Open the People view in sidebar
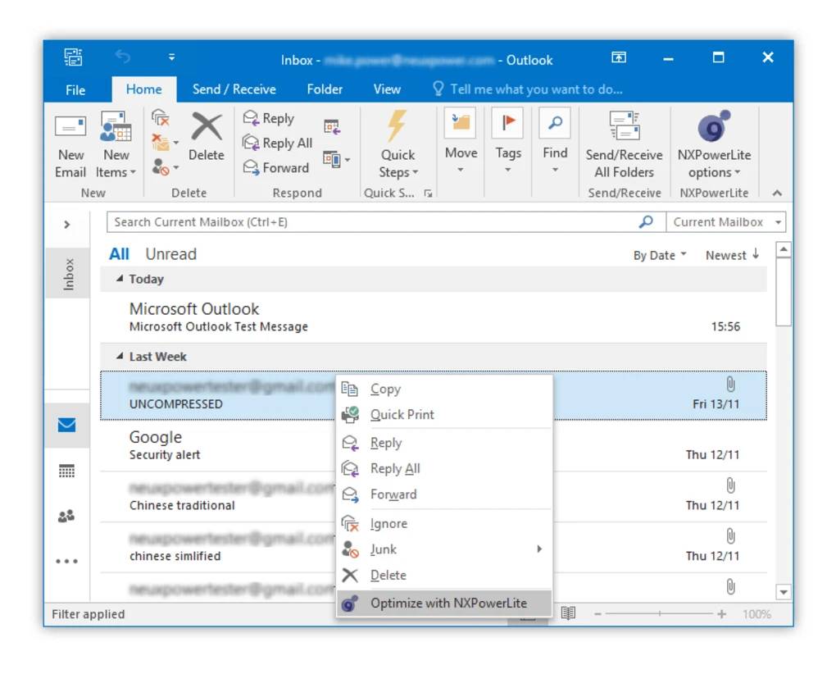 (x=66, y=516)
